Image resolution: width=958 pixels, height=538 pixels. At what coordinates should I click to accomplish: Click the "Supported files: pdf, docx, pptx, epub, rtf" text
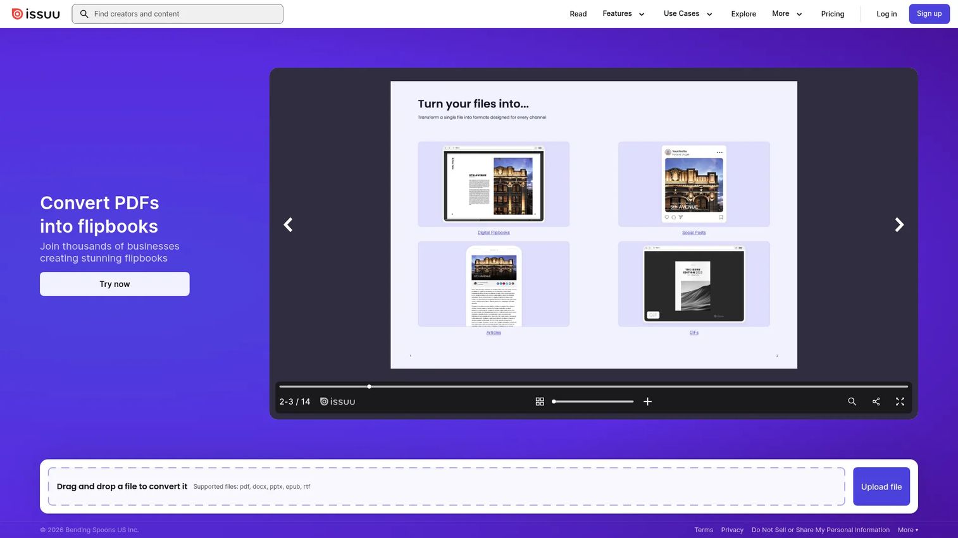click(x=252, y=487)
